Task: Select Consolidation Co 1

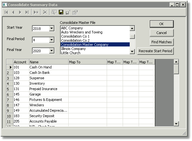Action: tap(95, 36)
